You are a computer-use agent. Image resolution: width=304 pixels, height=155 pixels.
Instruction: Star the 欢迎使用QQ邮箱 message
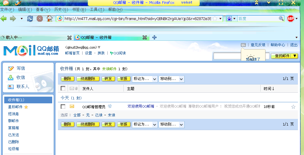[293, 107]
